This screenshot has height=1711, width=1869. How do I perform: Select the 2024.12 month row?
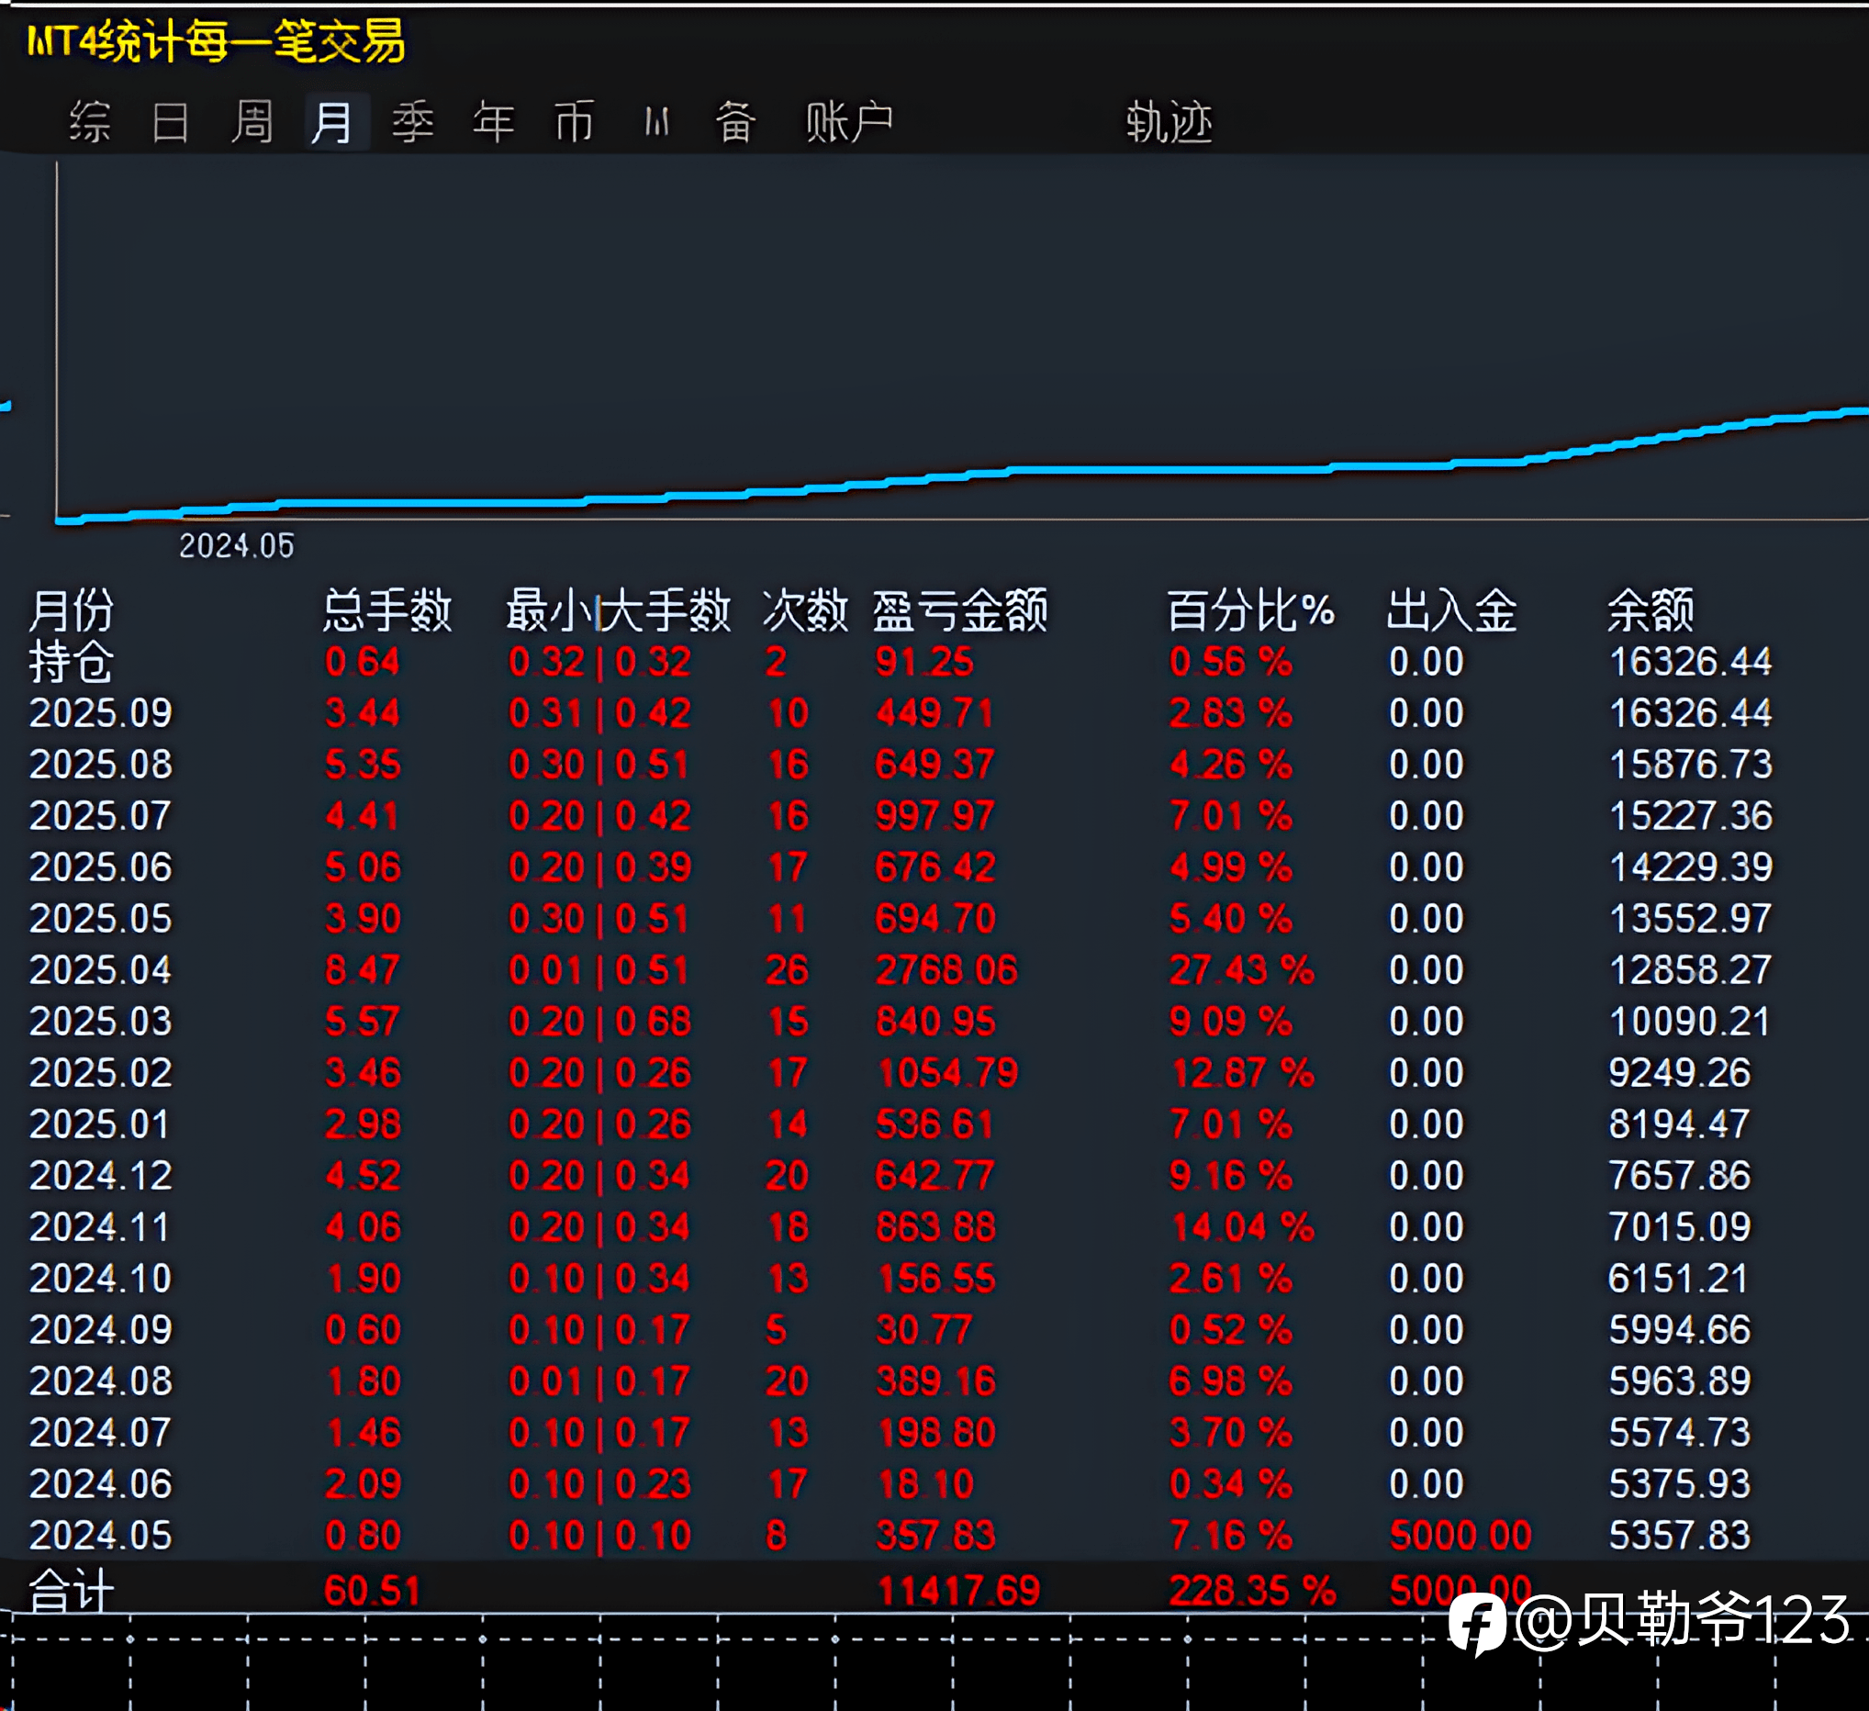[900, 1176]
